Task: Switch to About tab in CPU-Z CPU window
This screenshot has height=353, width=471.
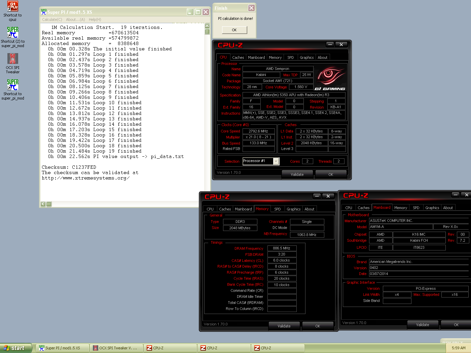Action: (323, 57)
